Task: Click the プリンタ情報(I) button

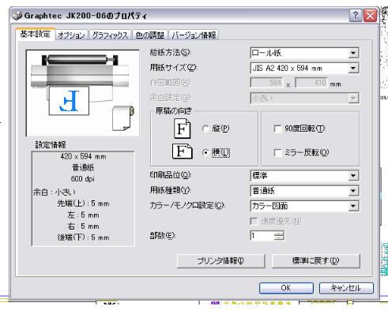Action: point(220,261)
